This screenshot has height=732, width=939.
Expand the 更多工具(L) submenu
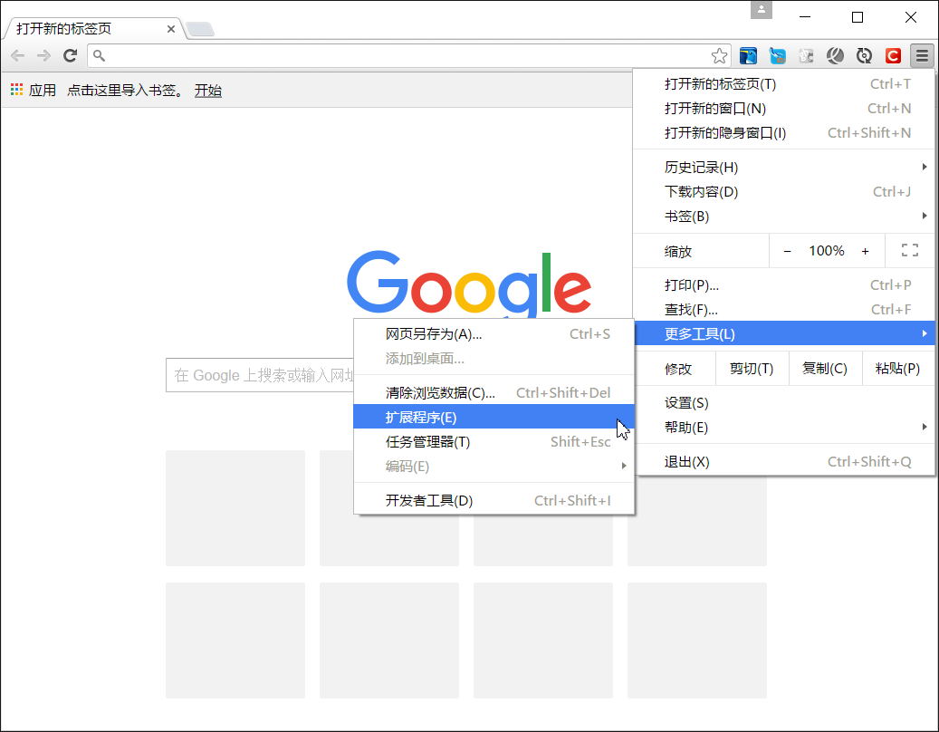784,333
